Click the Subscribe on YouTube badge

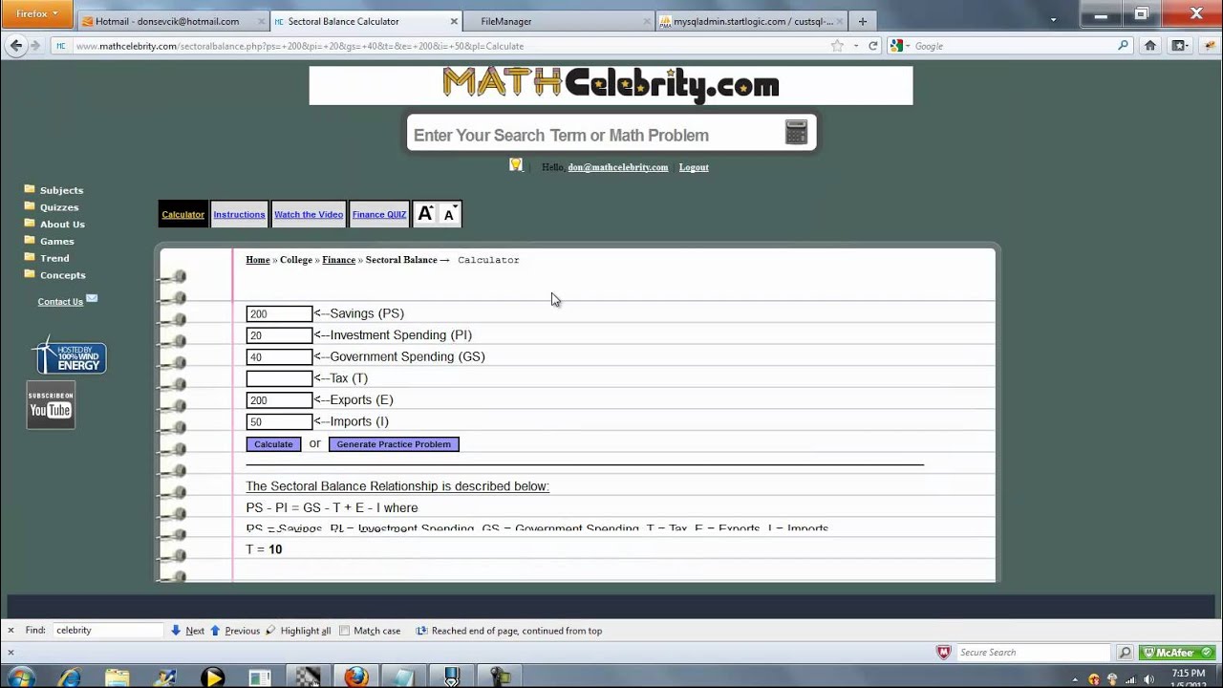pos(51,405)
